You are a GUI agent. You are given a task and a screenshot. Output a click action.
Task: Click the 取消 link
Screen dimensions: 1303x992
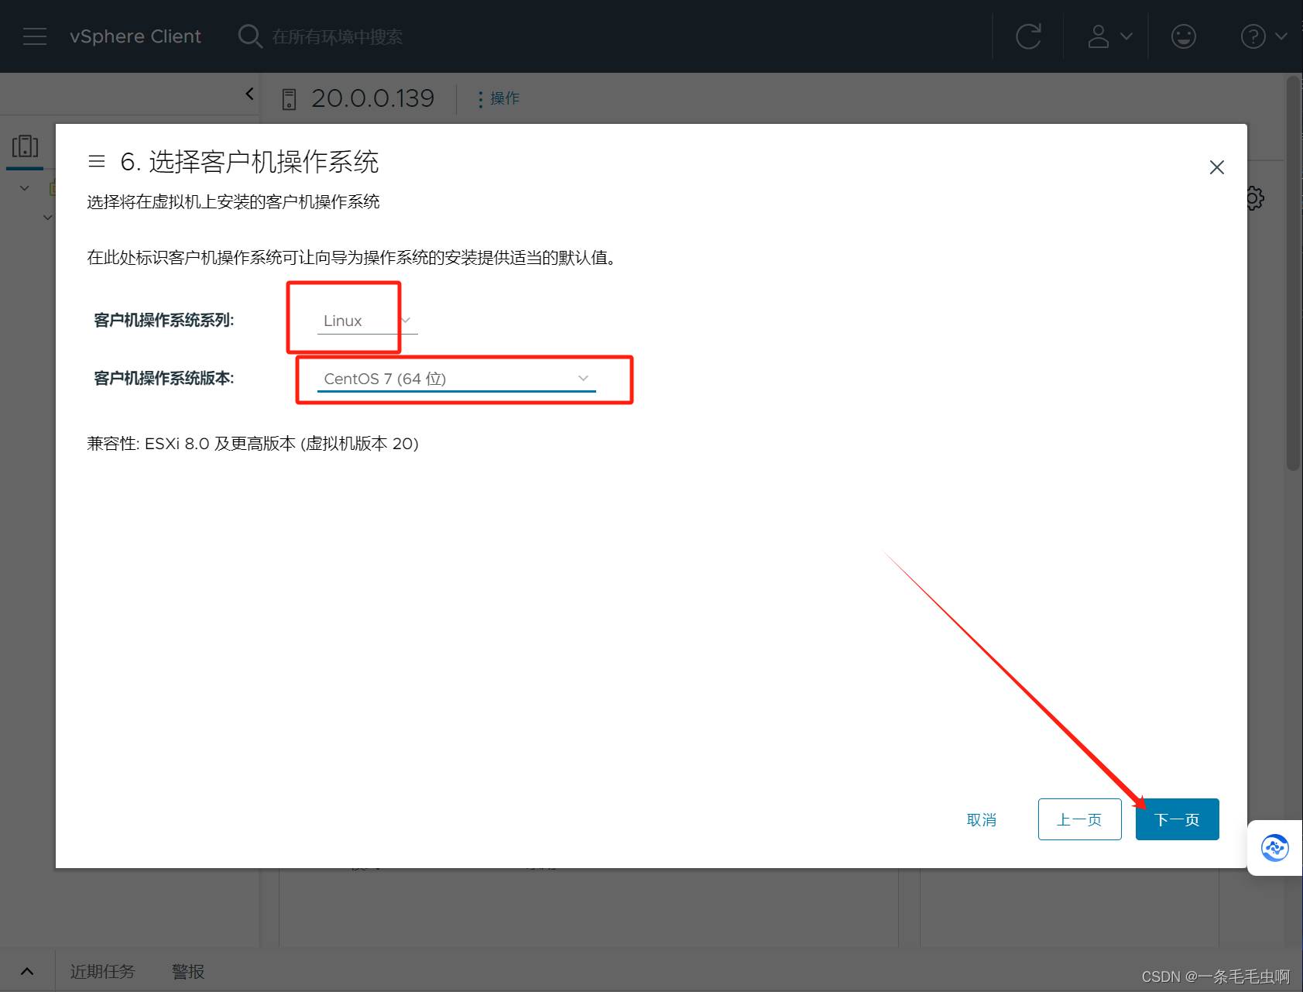pos(981,819)
